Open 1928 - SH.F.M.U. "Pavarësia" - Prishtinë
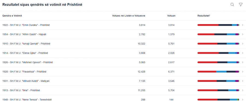The width and height of the screenshot is (246, 104). (25, 72)
